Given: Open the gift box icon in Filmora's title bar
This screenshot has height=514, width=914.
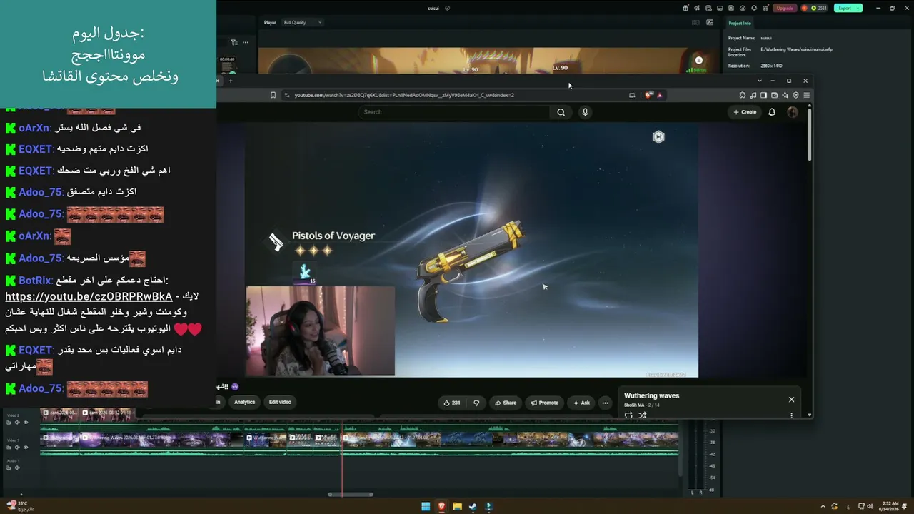Looking at the screenshot, I should click(685, 8).
